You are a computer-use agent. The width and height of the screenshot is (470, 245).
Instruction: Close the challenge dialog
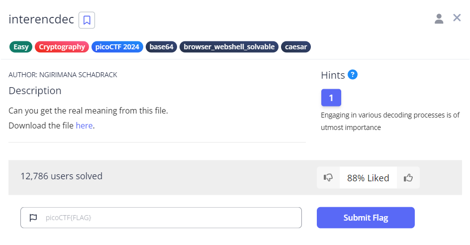457,18
